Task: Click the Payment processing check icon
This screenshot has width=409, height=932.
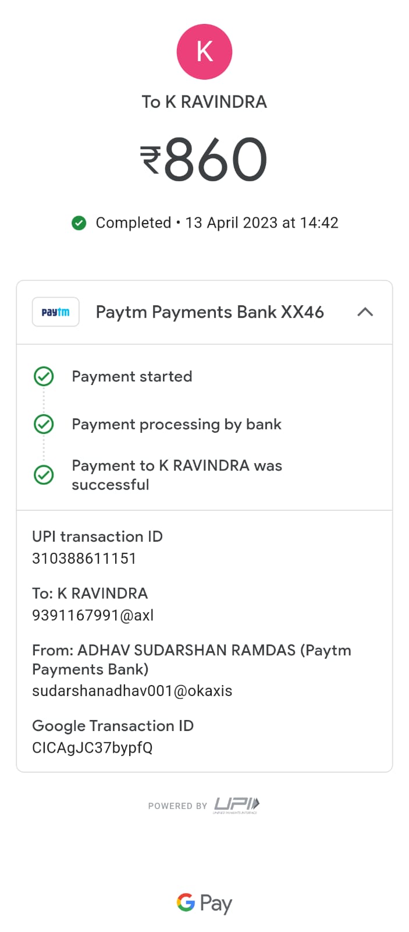Action: [44, 424]
